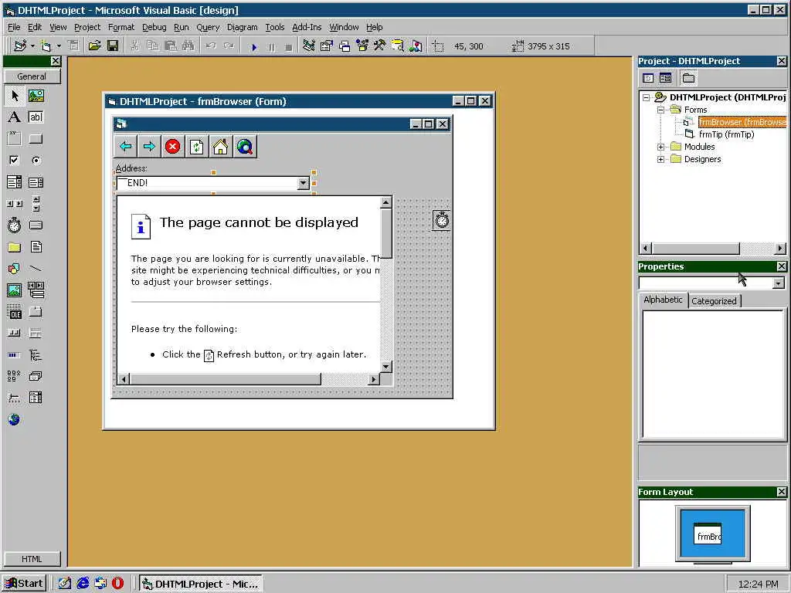Click the General toolbox tab
This screenshot has height=593, width=791.
[32, 76]
